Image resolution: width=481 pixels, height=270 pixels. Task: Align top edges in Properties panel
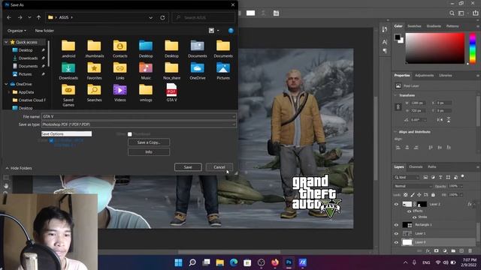431,147
